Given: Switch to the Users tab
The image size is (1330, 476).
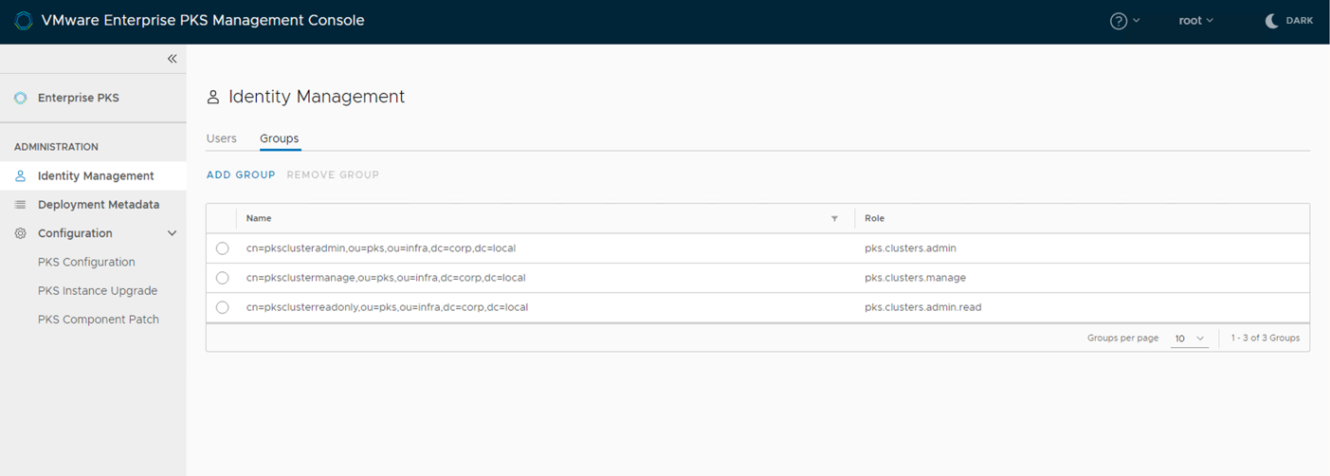Looking at the screenshot, I should (x=222, y=138).
